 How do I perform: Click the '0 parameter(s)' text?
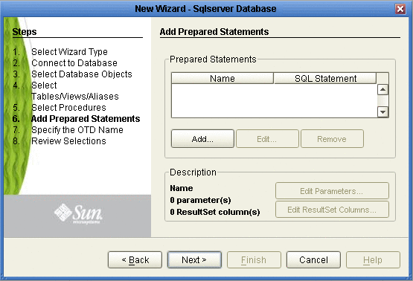click(x=200, y=200)
